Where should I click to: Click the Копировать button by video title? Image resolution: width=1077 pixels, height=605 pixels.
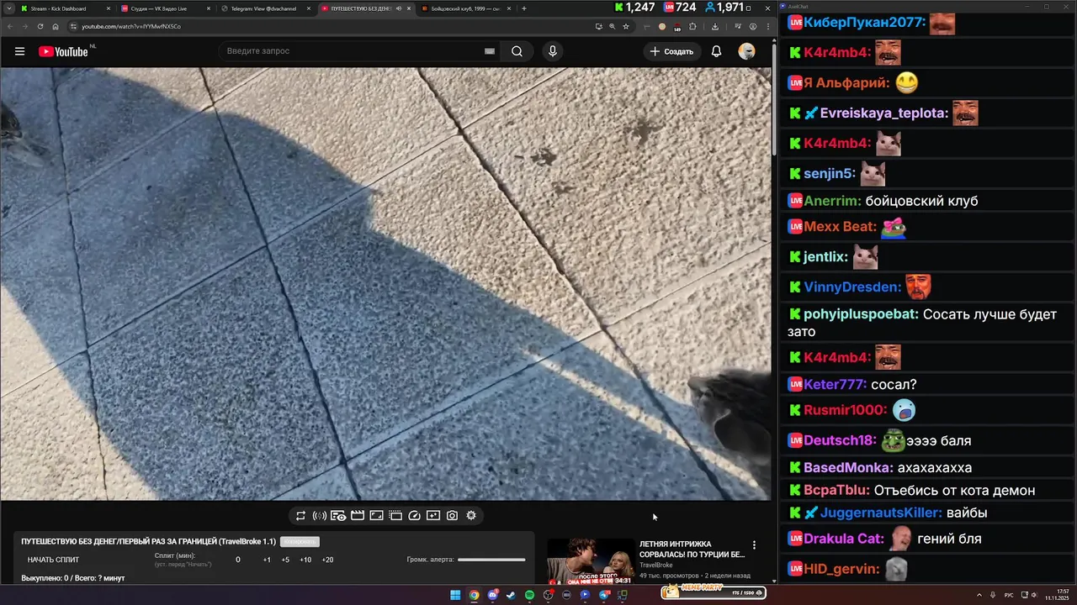pyautogui.click(x=300, y=542)
